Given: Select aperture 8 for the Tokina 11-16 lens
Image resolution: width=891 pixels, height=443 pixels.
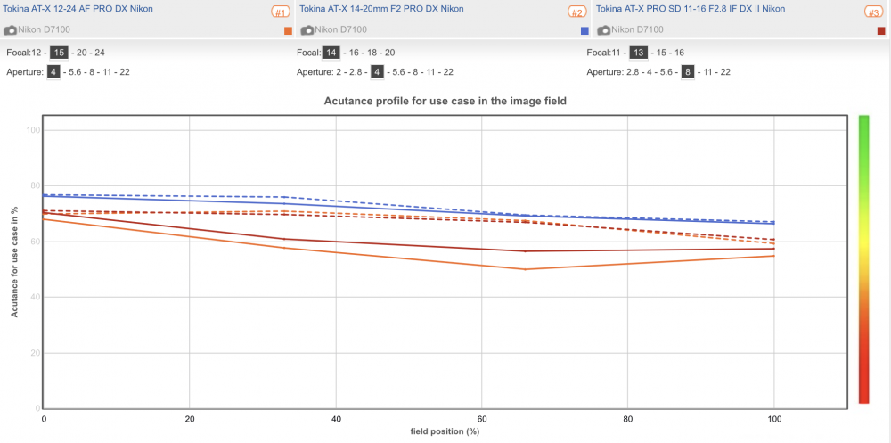Looking at the screenshot, I should coord(688,72).
